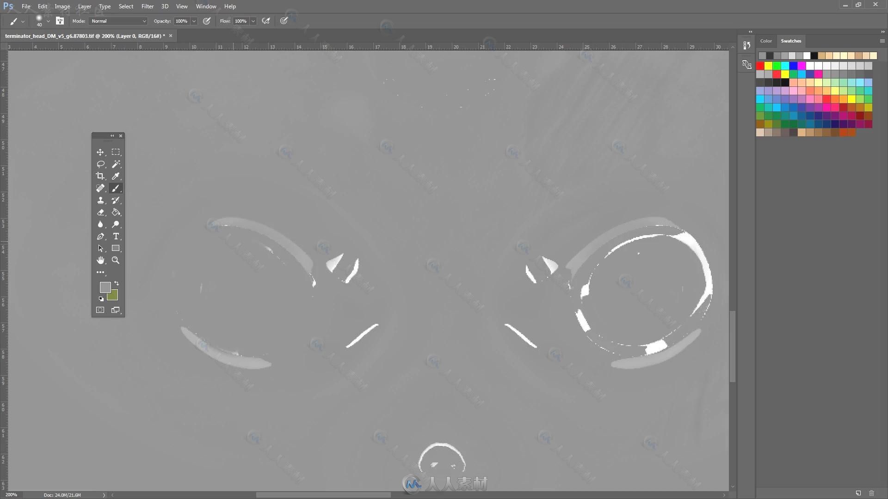The image size is (888, 499).
Task: Select the Healing Brush tool
Action: point(100,188)
